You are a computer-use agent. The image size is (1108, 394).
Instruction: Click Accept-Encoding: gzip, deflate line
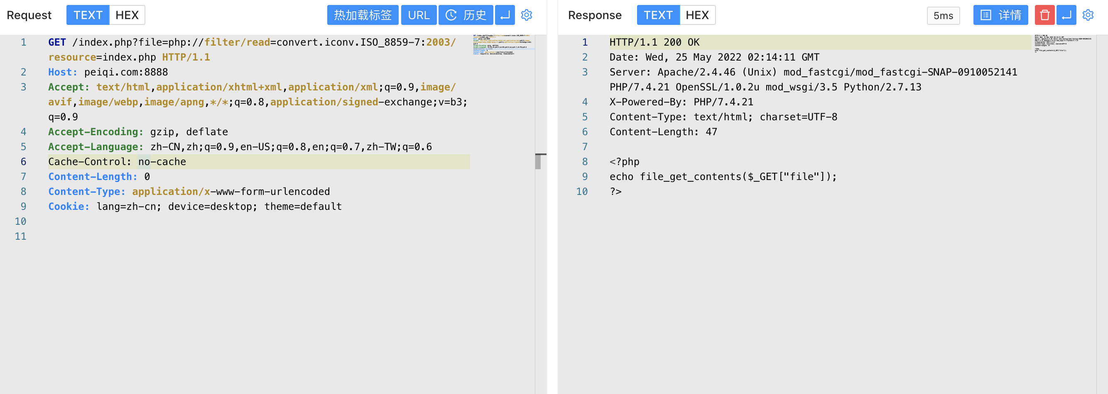click(138, 131)
